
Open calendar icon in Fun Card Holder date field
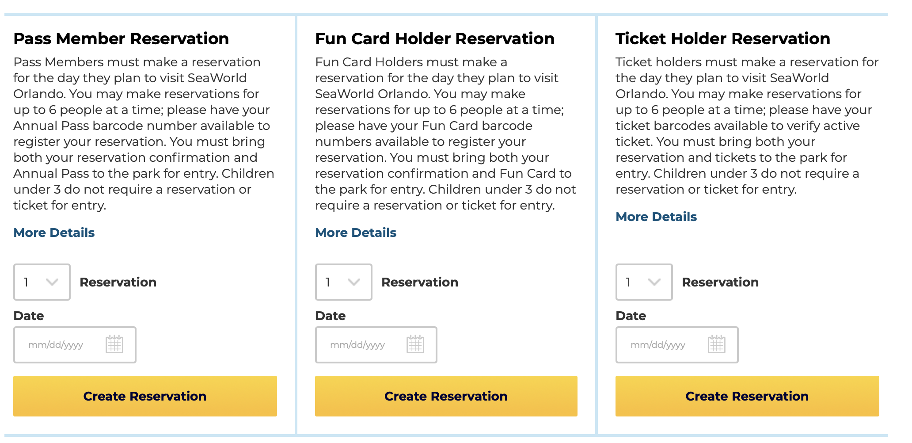click(415, 344)
